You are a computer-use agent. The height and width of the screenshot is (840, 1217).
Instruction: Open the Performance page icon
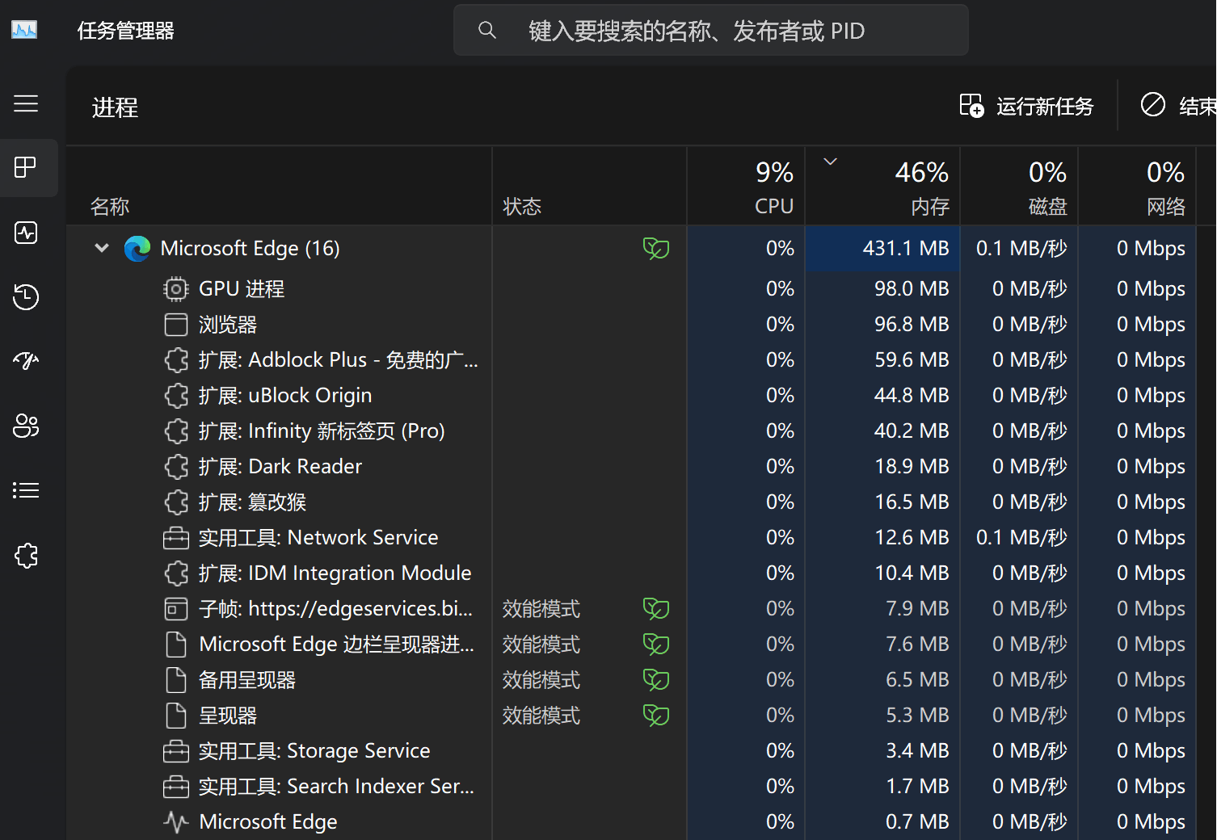(x=26, y=233)
